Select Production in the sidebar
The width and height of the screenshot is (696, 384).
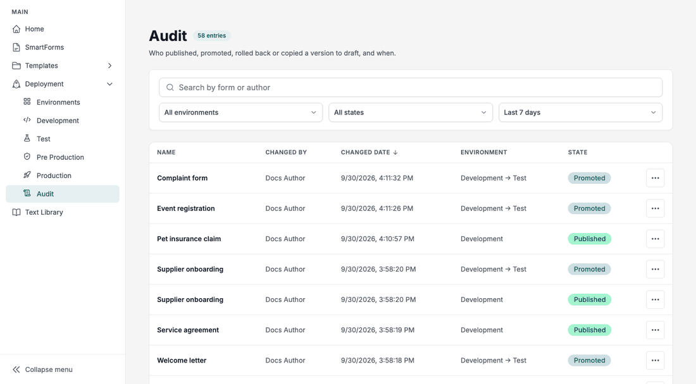click(63, 176)
